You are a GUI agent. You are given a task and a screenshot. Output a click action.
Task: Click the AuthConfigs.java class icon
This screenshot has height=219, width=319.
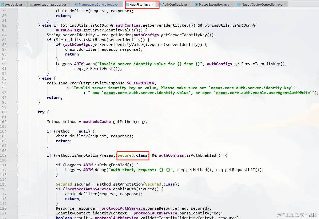(160, 5)
